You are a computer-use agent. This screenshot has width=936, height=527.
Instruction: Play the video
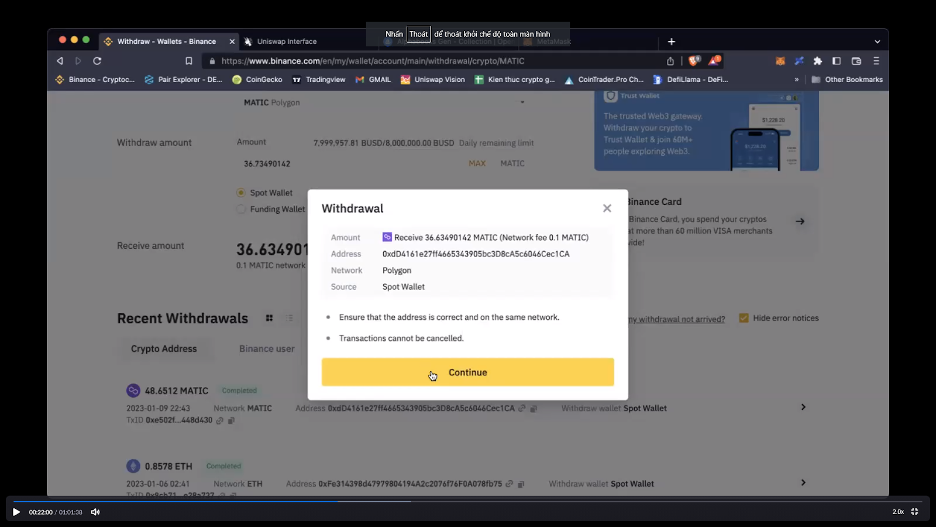pyautogui.click(x=16, y=512)
